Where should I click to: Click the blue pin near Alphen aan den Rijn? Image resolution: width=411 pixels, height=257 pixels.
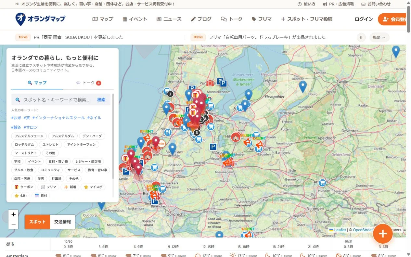[x=173, y=148]
